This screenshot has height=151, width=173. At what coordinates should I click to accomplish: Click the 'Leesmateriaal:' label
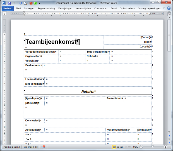34,79
